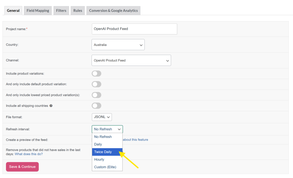
Task: Click the Save & Continue button
Action: click(x=22, y=167)
